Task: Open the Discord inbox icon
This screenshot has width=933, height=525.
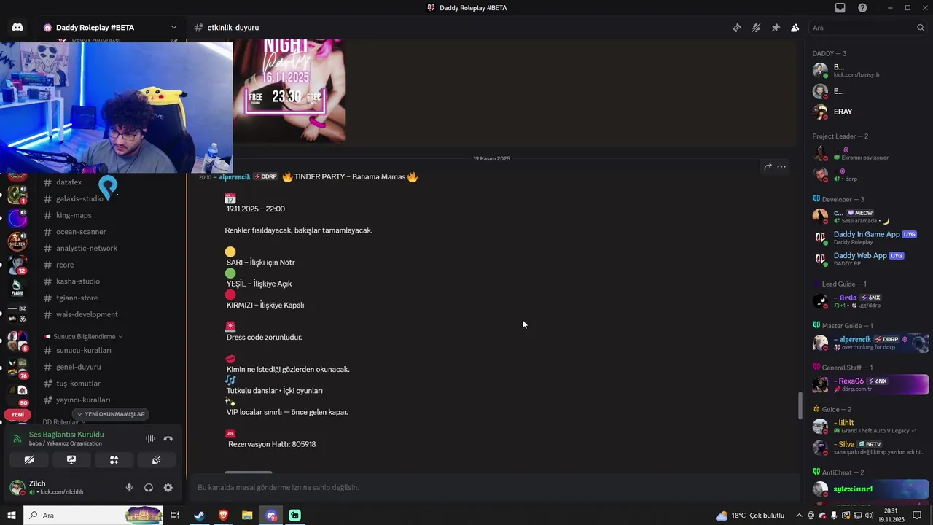Action: coord(840,7)
